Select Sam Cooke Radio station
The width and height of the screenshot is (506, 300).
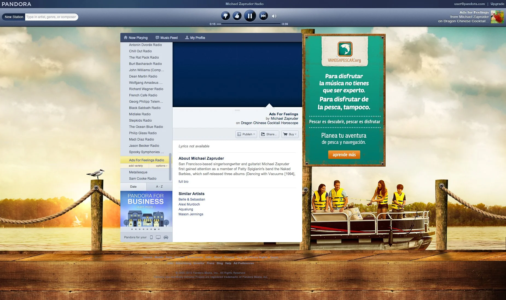point(143,179)
